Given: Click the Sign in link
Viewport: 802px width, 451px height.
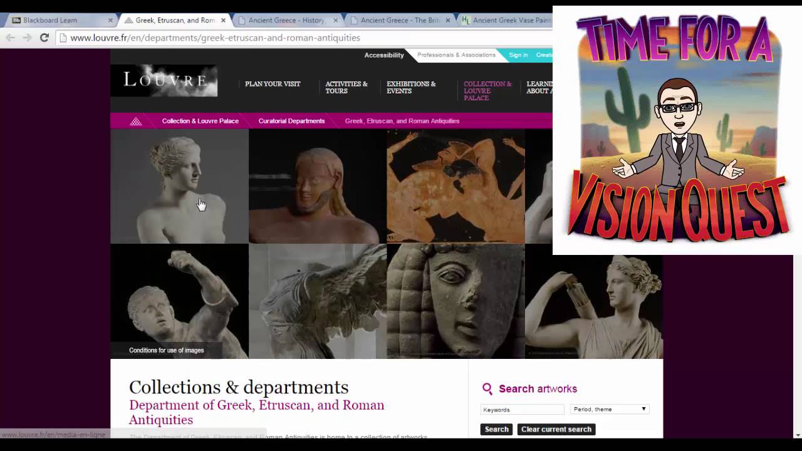Looking at the screenshot, I should pyautogui.click(x=518, y=55).
